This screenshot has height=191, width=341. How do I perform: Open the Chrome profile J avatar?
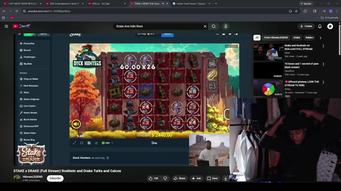pyautogui.click(x=331, y=11)
